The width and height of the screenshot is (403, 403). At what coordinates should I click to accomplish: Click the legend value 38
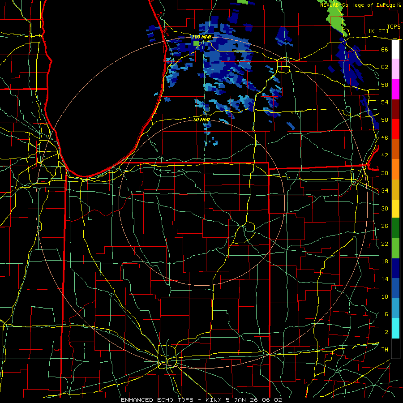coord(385,173)
